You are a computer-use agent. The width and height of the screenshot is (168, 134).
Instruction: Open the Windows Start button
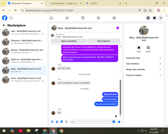(x=4, y=131)
